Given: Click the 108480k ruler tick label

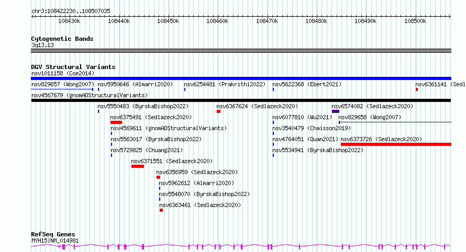Looking at the screenshot, I should [316, 21].
